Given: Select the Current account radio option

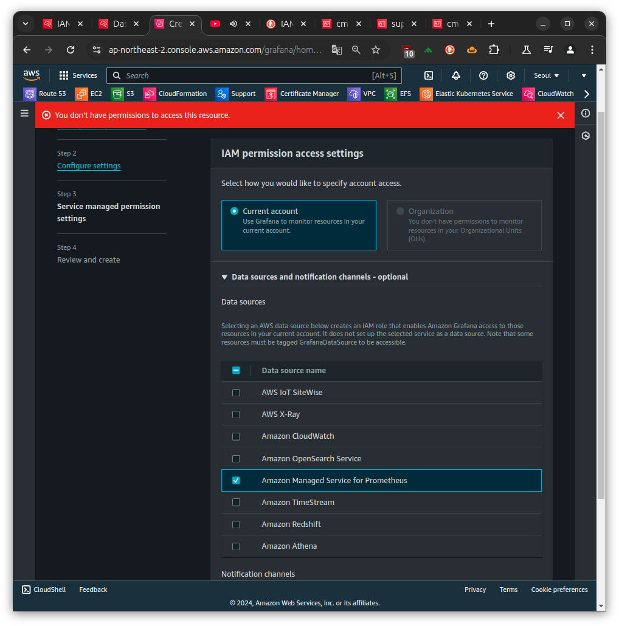Looking at the screenshot, I should pyautogui.click(x=235, y=211).
